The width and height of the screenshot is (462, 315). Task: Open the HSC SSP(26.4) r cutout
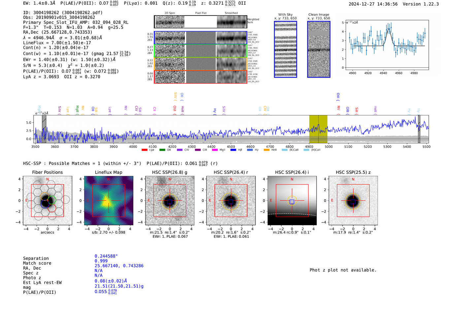pyautogui.click(x=231, y=201)
